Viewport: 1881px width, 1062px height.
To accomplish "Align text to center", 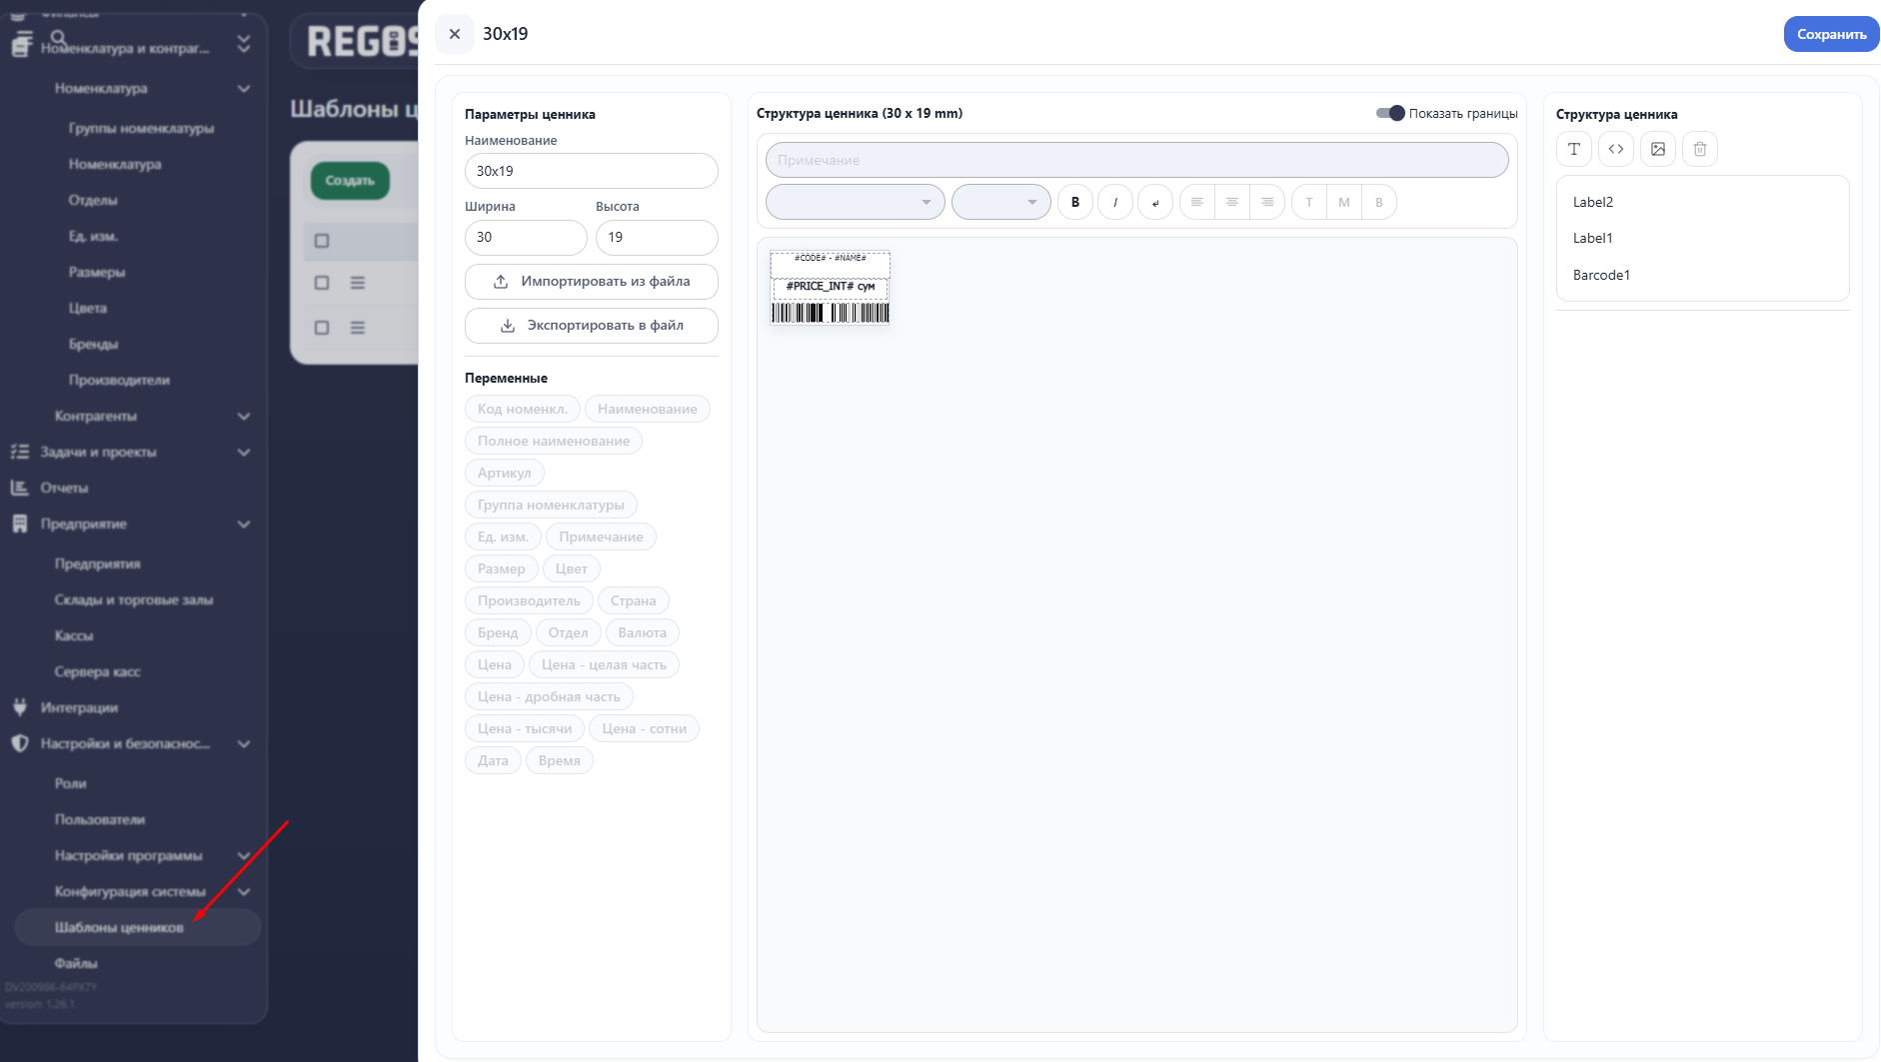I will tap(1231, 202).
